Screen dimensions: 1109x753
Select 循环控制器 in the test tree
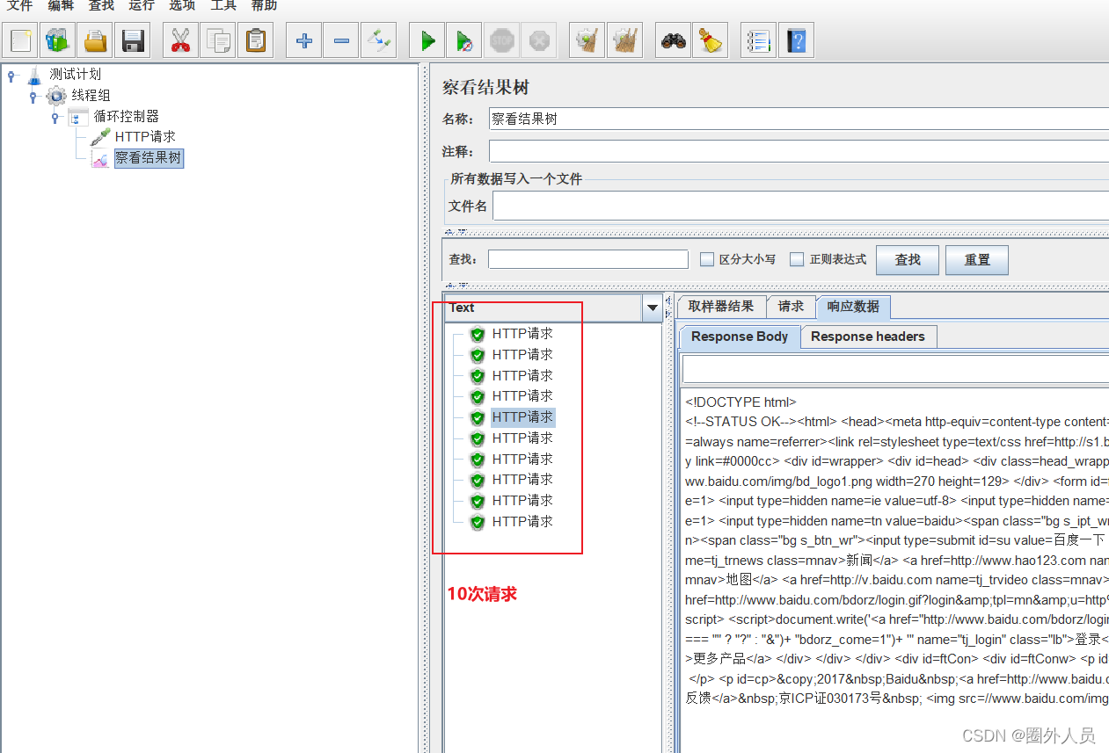[x=126, y=117]
